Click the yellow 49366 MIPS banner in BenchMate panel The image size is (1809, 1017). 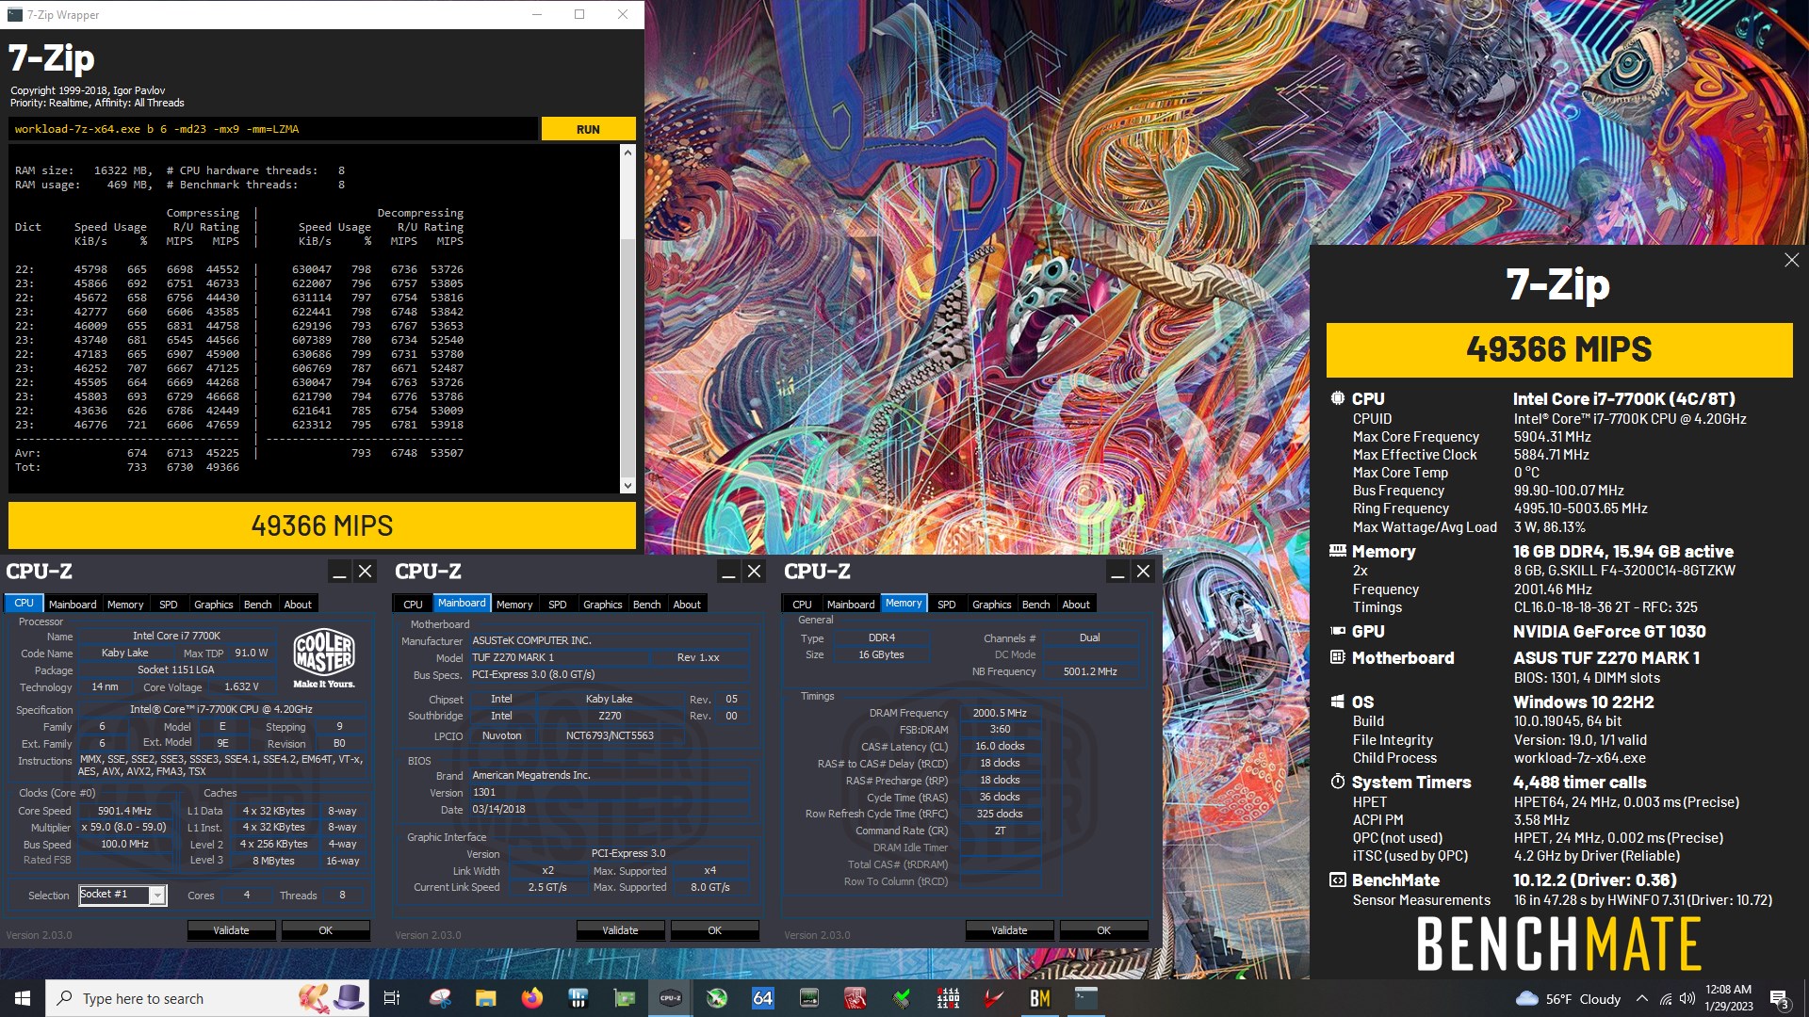click(x=1559, y=349)
